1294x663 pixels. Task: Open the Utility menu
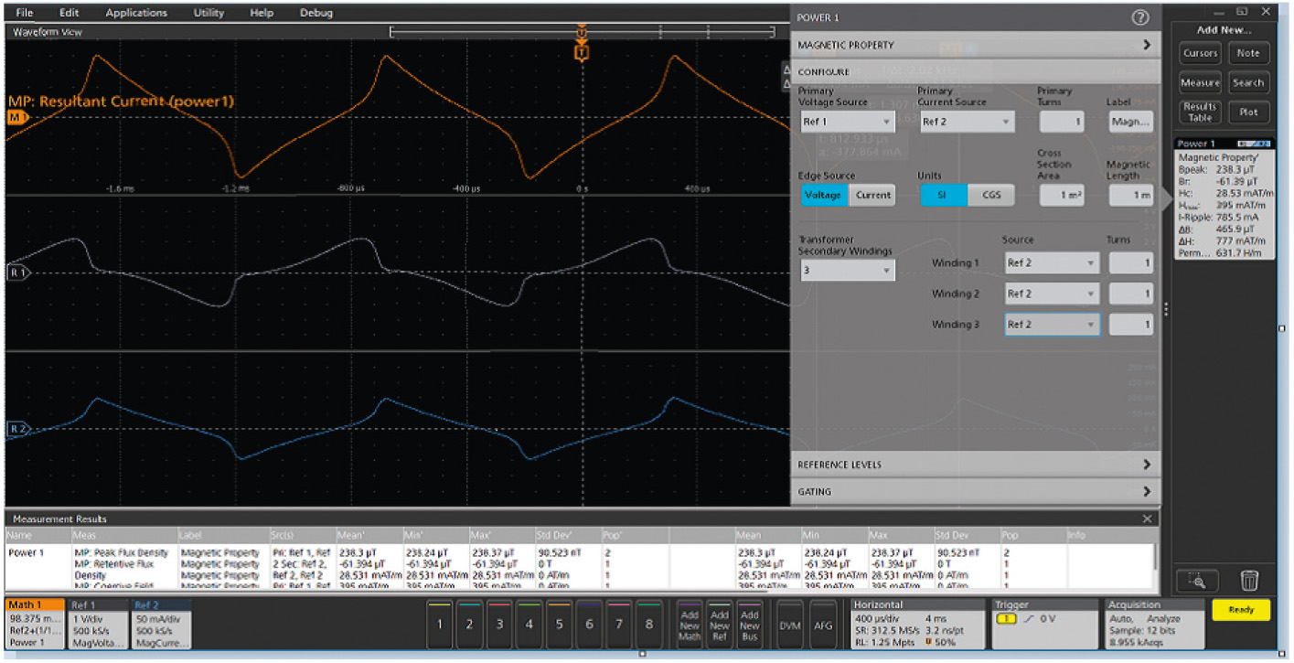[209, 13]
